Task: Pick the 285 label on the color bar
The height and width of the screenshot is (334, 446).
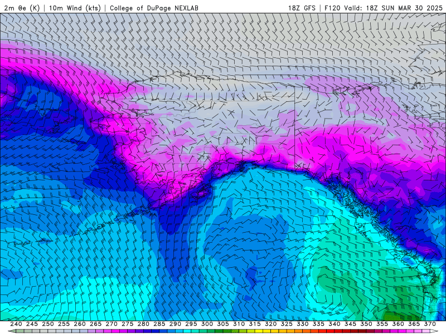Action: [159, 324]
